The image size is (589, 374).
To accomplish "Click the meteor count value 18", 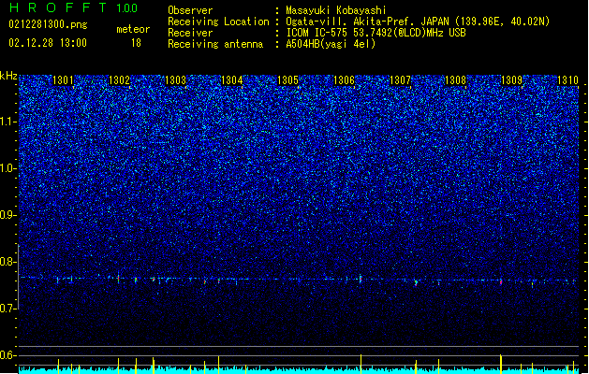I will tap(136, 43).
